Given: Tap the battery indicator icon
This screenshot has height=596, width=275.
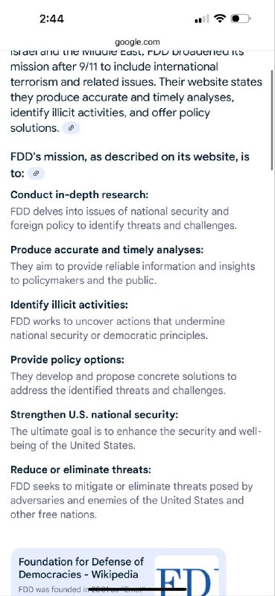Looking at the screenshot, I should pyautogui.click(x=241, y=19).
